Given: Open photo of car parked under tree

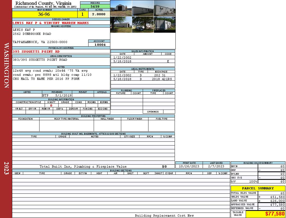Looking at the screenshot, I should 143,25.
